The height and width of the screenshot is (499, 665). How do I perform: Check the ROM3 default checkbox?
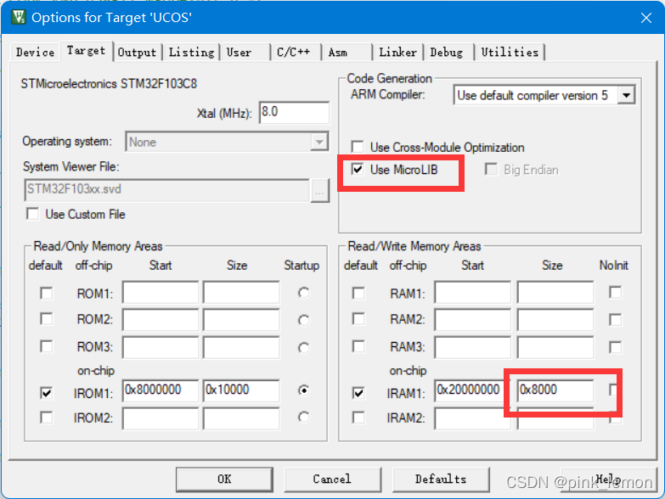tap(46, 346)
